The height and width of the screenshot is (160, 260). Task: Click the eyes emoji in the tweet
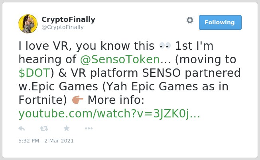165,45
